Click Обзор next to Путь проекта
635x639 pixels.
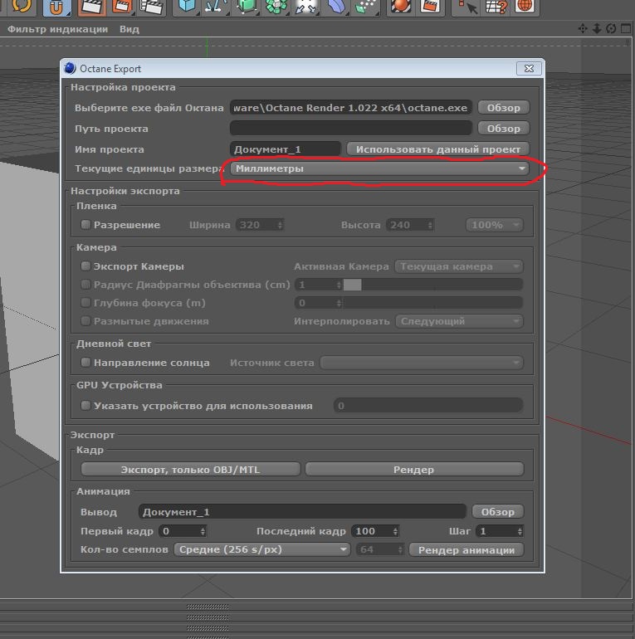[x=503, y=128]
